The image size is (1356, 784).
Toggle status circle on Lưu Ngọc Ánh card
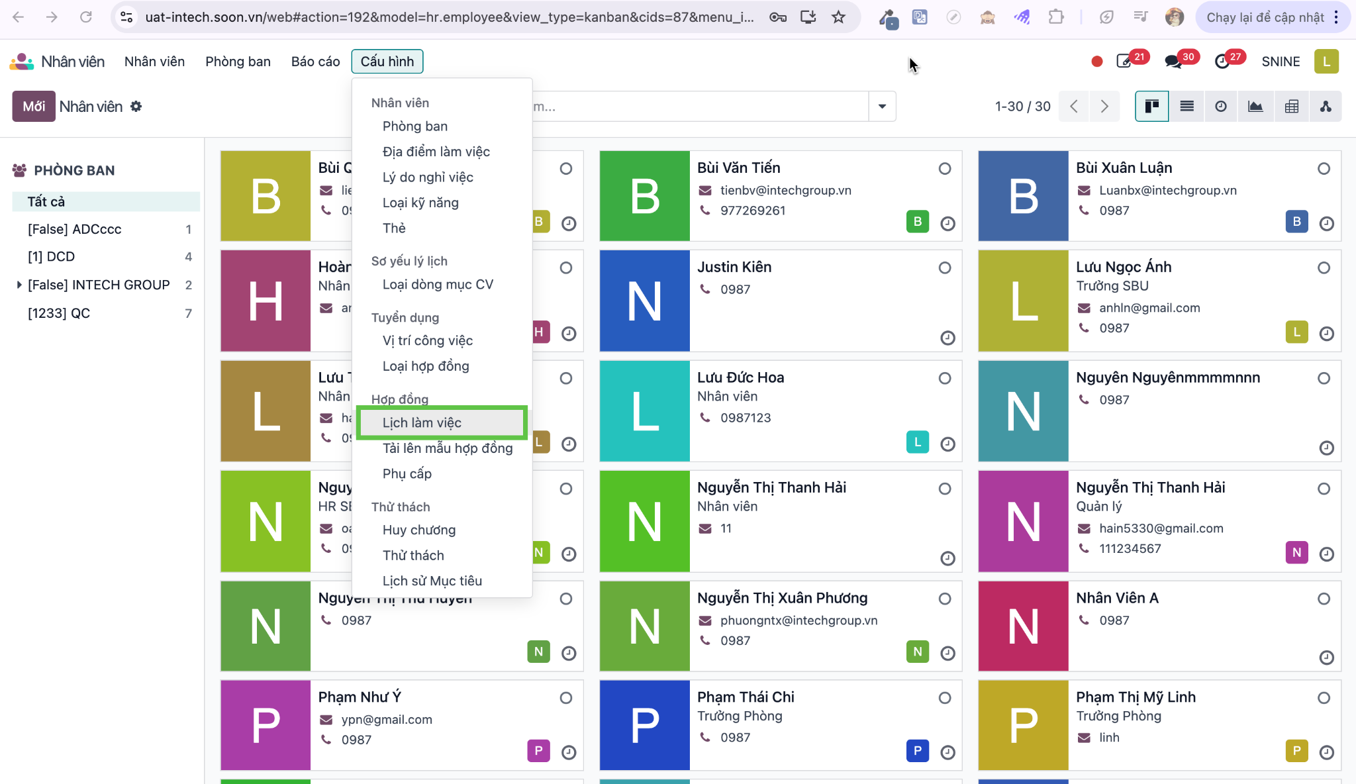click(x=1324, y=268)
